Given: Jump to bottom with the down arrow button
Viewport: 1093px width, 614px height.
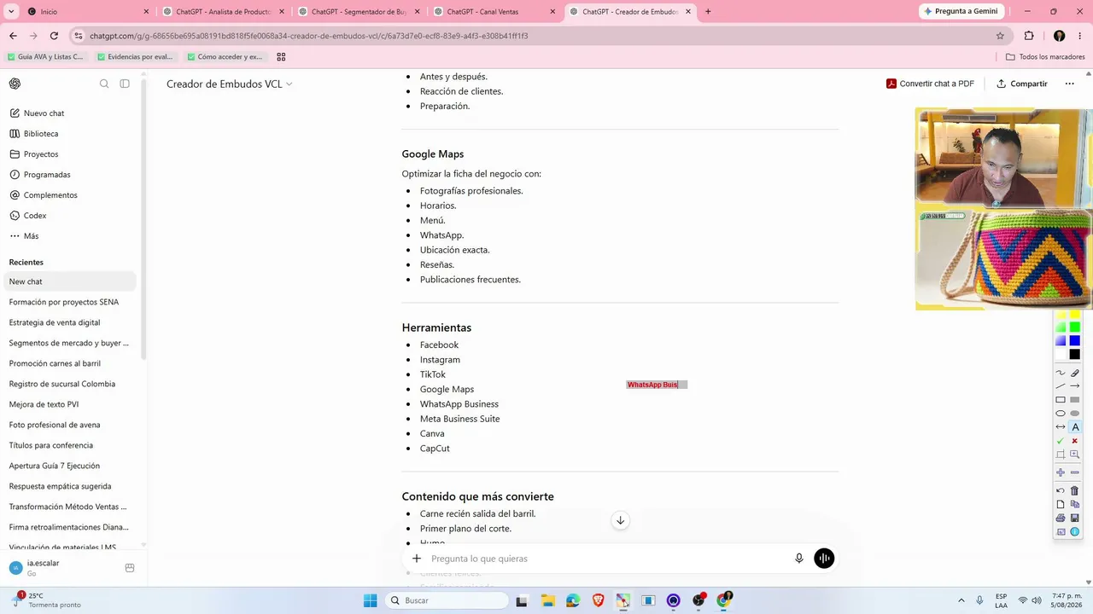Looking at the screenshot, I should [x=621, y=520].
